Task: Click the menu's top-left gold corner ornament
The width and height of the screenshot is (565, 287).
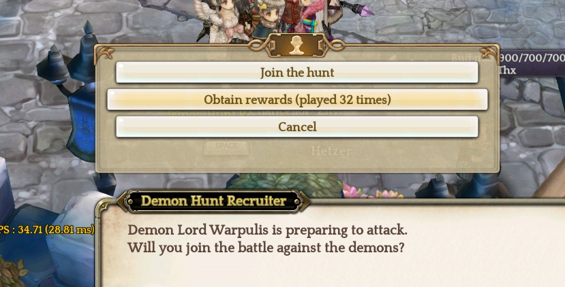Action: click(105, 53)
